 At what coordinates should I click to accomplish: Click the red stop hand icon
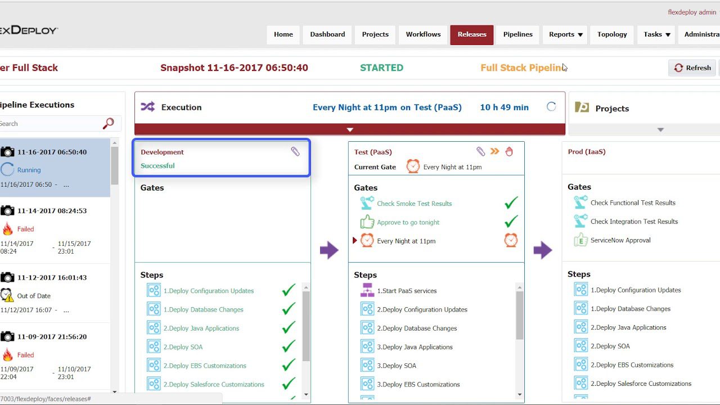tap(509, 151)
